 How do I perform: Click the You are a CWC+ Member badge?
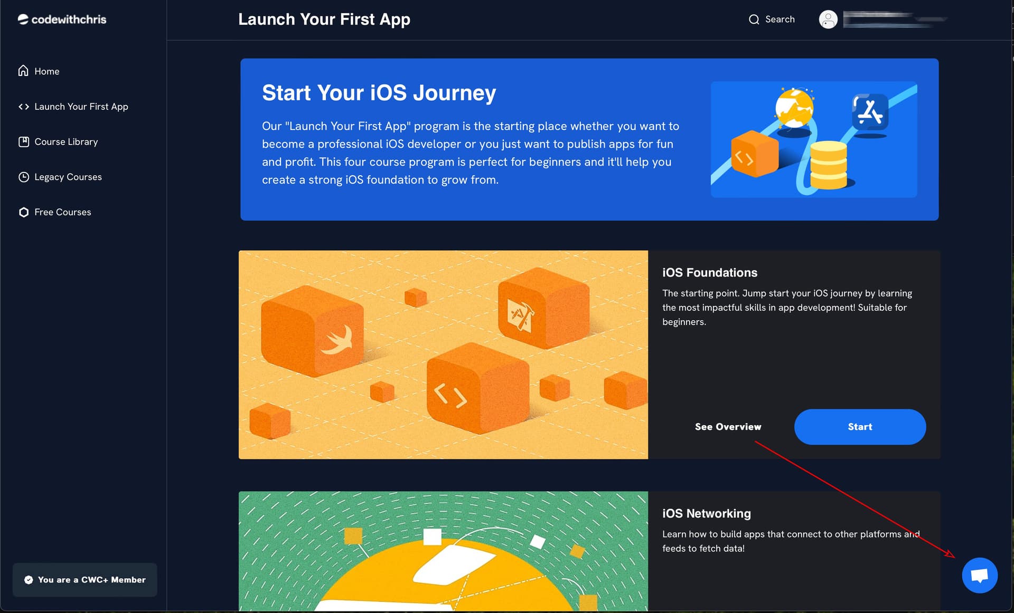point(85,580)
